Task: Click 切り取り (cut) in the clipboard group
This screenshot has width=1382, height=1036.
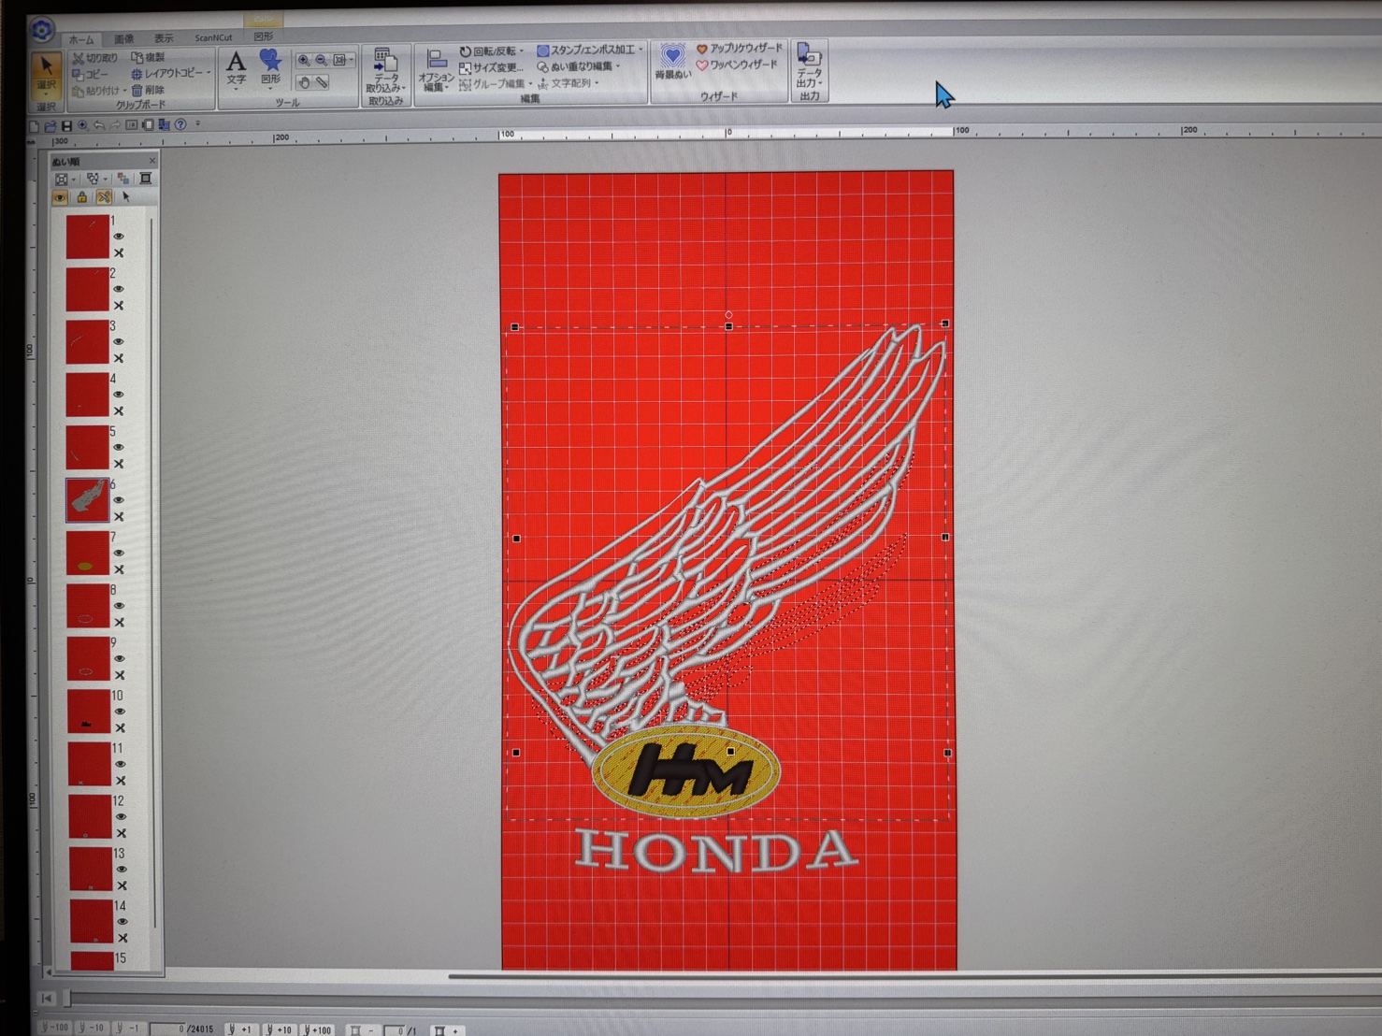Action: point(94,58)
